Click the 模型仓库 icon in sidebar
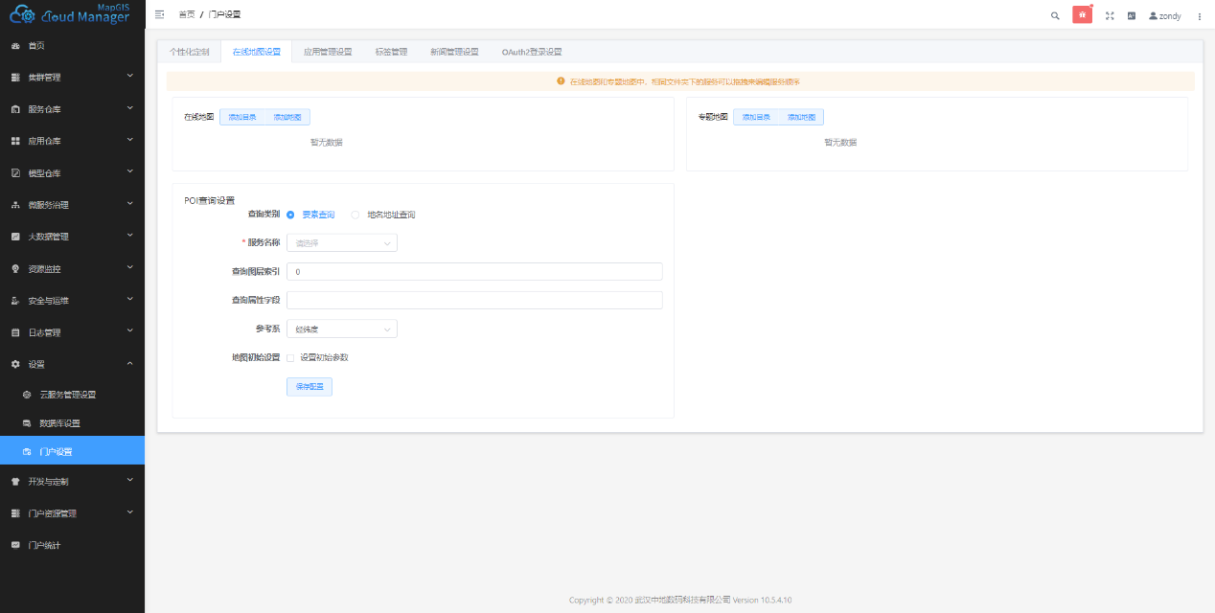Image resolution: width=1215 pixels, height=613 pixels. click(15, 173)
